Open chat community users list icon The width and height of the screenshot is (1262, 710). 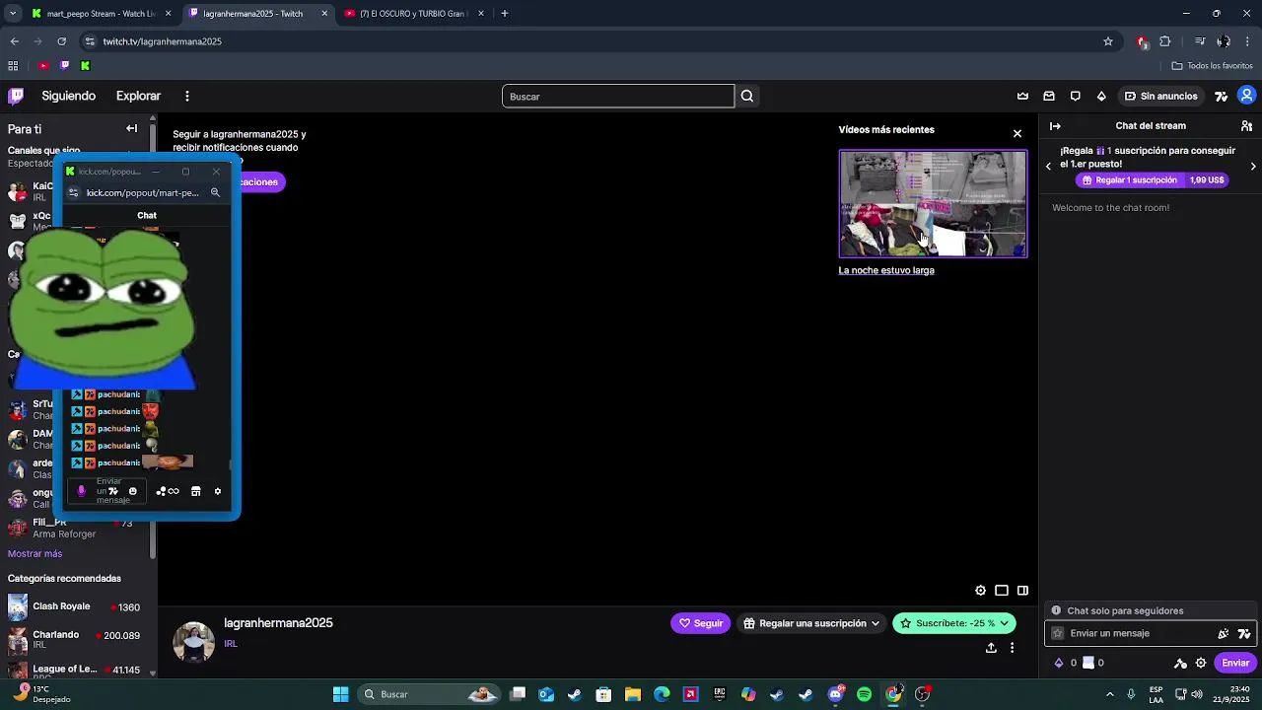1246,126
